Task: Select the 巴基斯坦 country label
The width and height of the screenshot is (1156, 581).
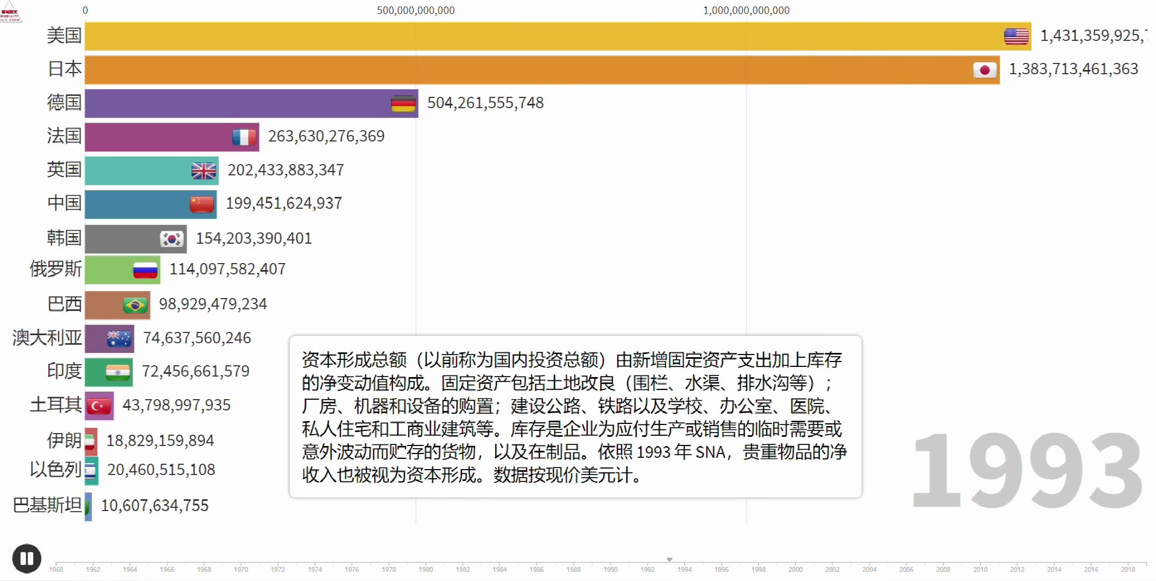Action: 47,505
